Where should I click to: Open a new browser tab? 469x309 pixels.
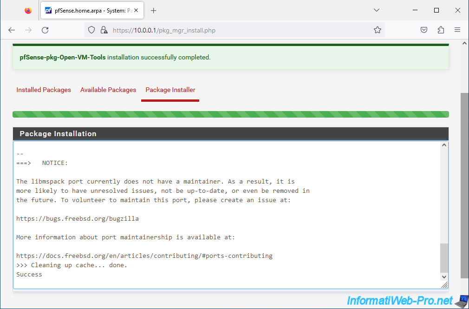point(153,11)
